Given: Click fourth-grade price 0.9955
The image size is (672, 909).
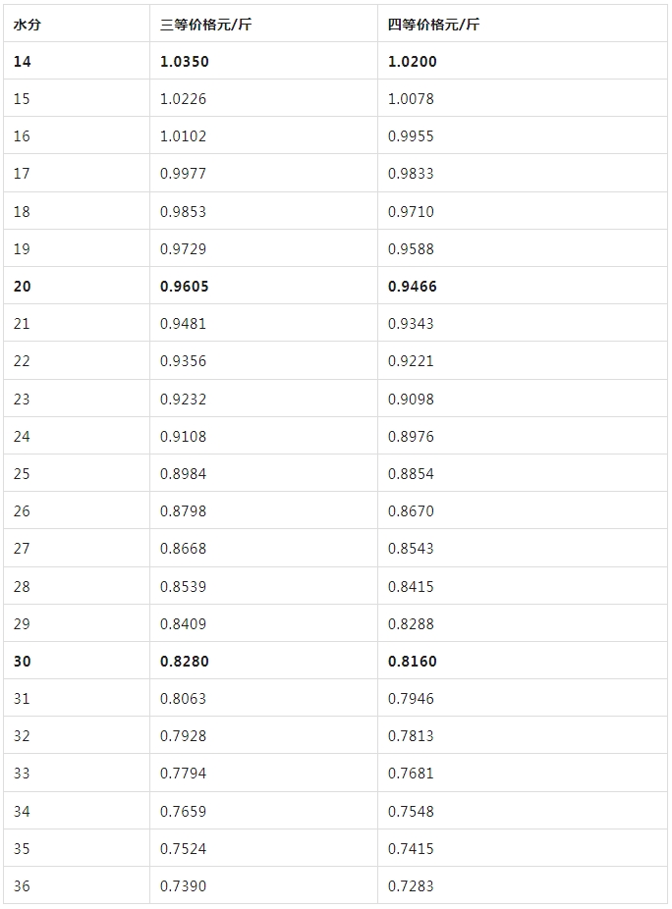Looking at the screenshot, I should [x=411, y=136].
